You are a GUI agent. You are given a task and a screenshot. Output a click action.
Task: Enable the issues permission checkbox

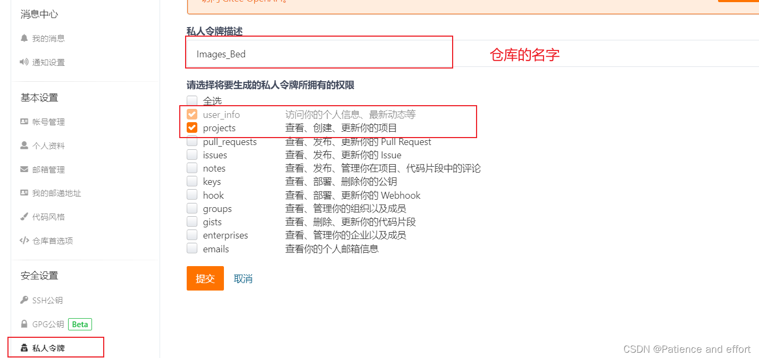192,155
